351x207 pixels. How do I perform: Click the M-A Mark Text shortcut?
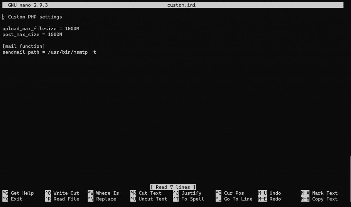tap(319, 193)
